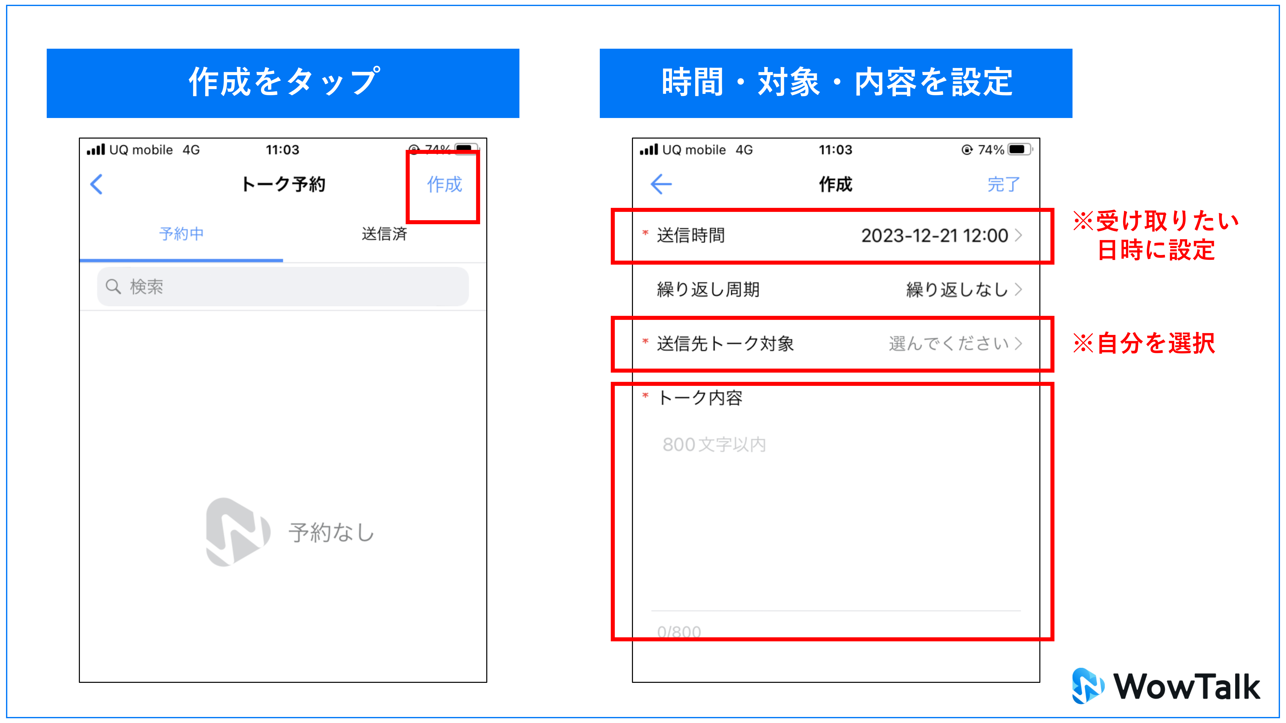1286x723 pixels.
Task: Tap the back chevron on トーク予約 screen
Action: pos(97,184)
